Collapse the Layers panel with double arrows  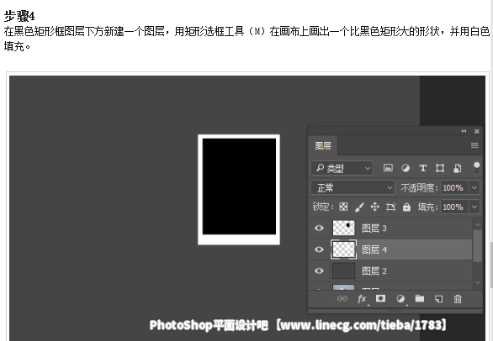pos(464,131)
